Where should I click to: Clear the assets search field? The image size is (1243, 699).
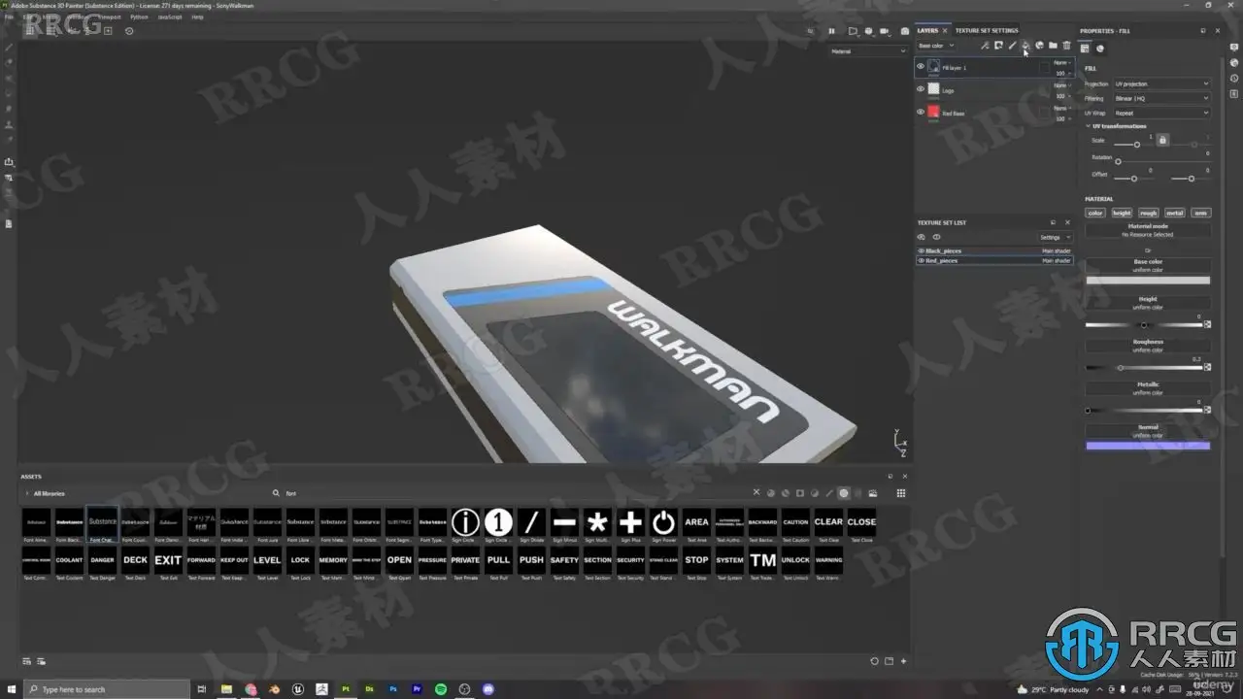point(756,493)
